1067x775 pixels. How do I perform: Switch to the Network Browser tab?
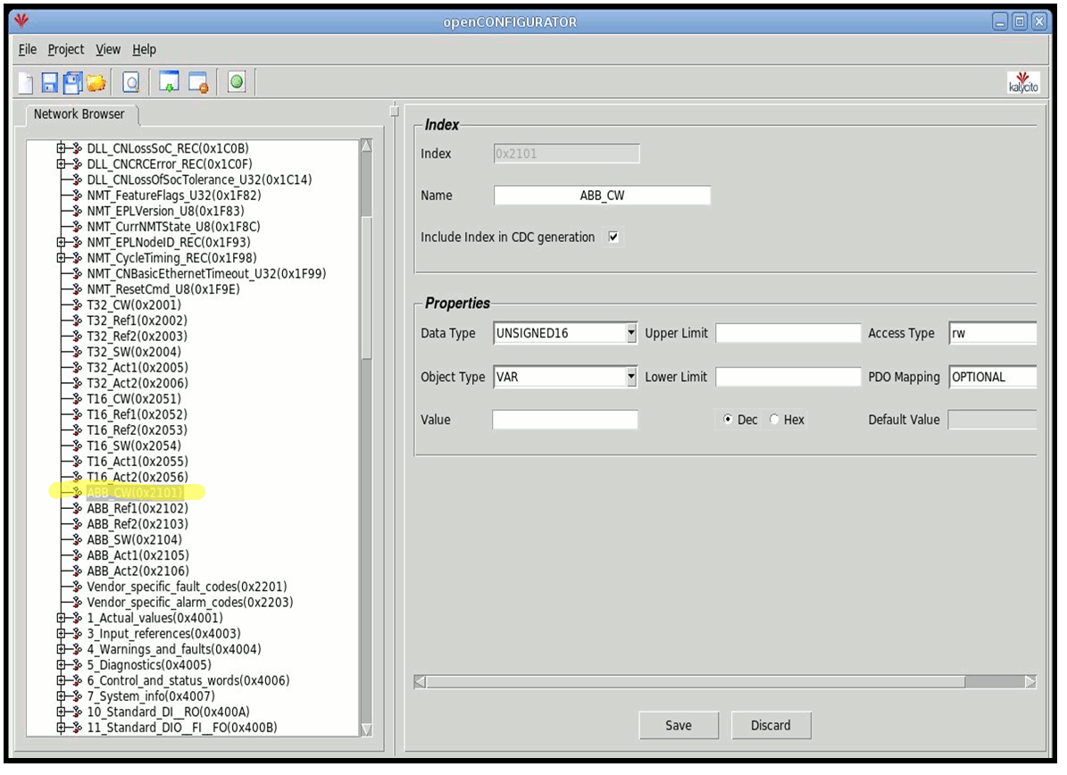click(x=79, y=113)
